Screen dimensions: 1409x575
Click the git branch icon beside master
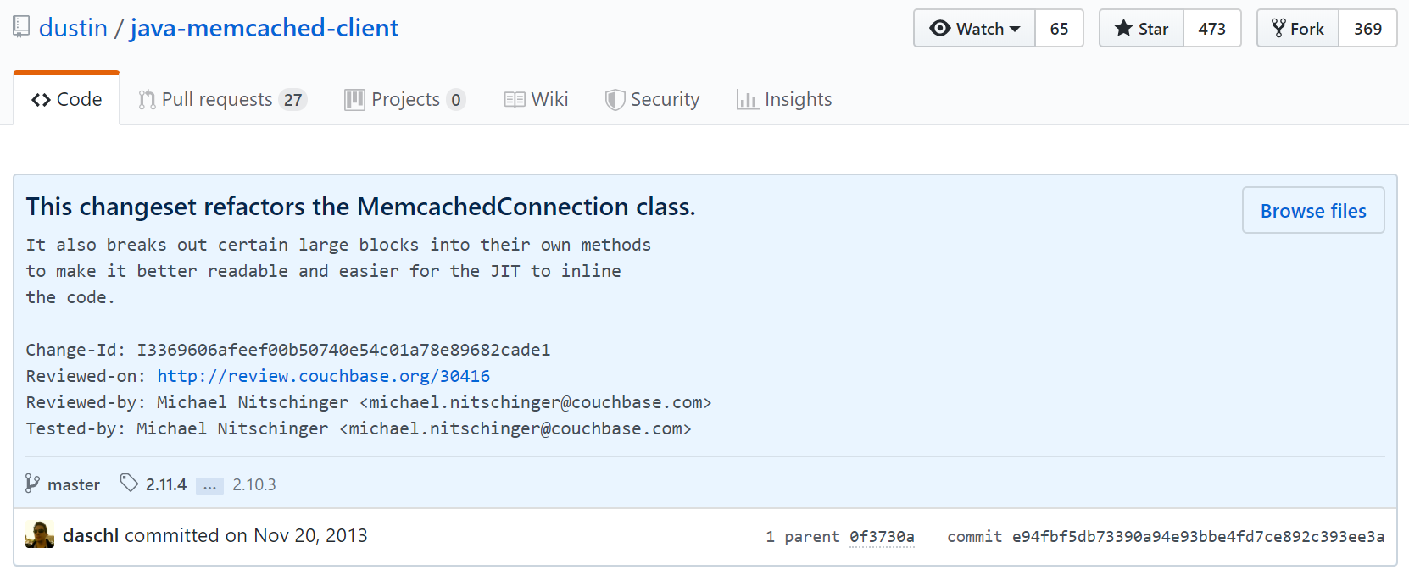(32, 484)
